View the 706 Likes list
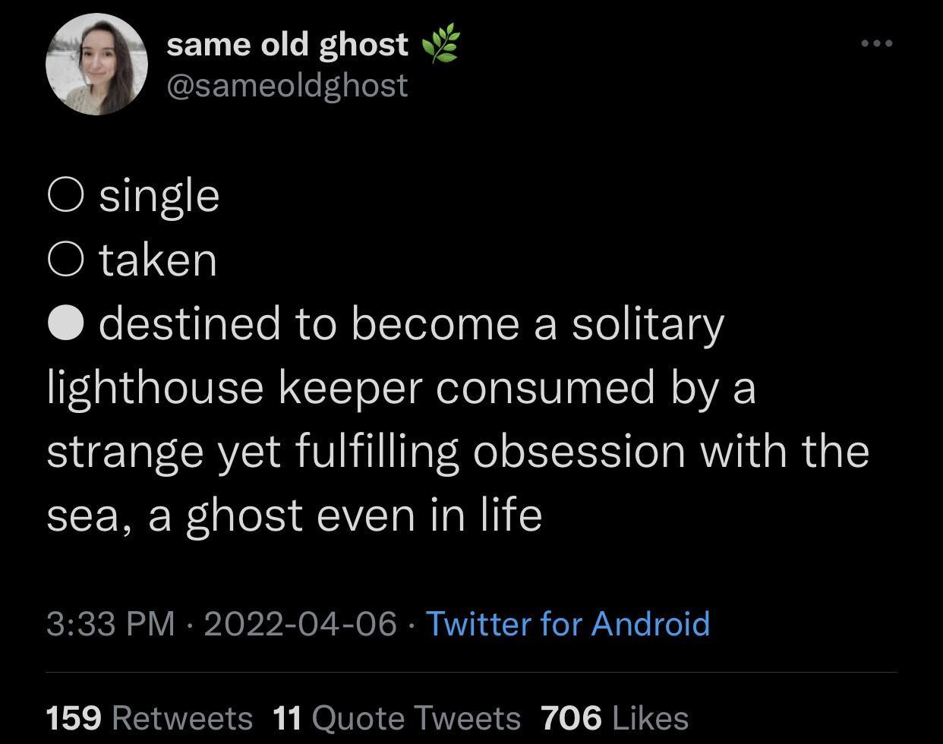Image resolution: width=943 pixels, height=744 pixels. point(615,717)
